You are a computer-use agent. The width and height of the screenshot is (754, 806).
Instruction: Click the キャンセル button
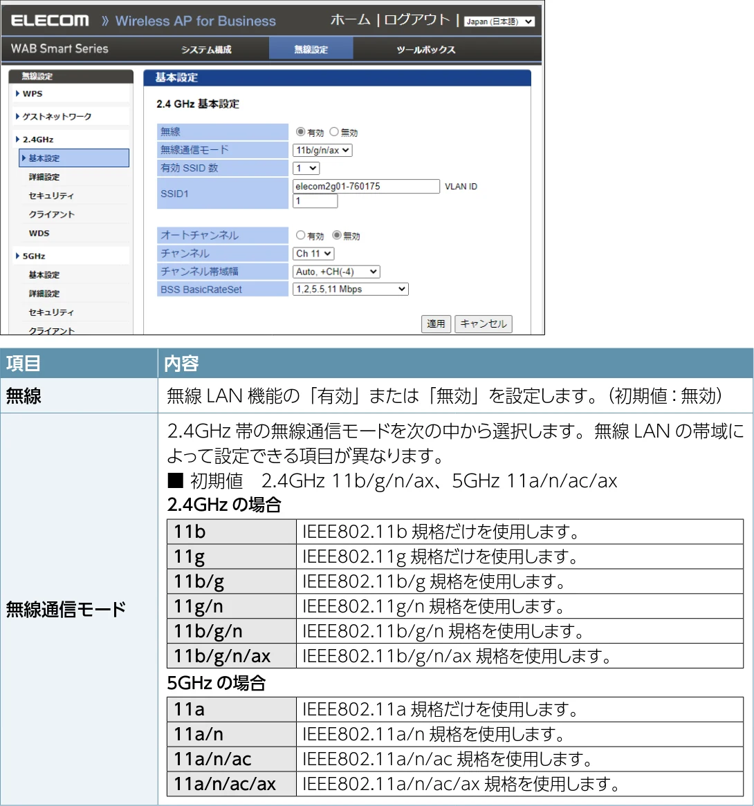pyautogui.click(x=484, y=324)
